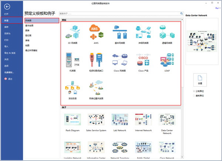
Task: Select the 活动目录 template icon
Action: tap(71, 89)
